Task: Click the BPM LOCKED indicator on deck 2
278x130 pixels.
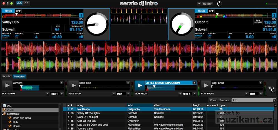Action: coord(258,21)
